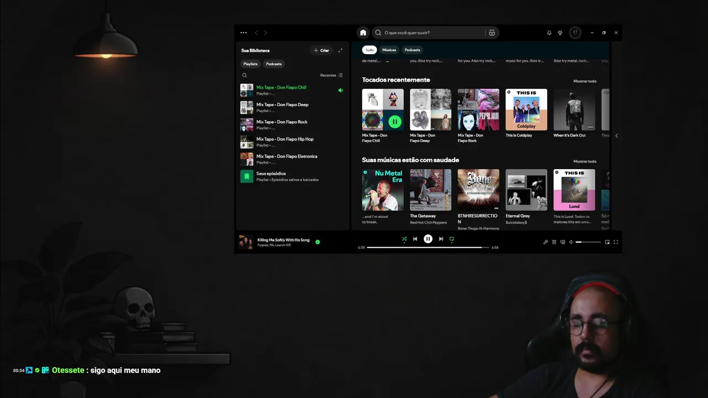Toggle shuffle mode off
This screenshot has height=398, width=708.
[x=404, y=239]
